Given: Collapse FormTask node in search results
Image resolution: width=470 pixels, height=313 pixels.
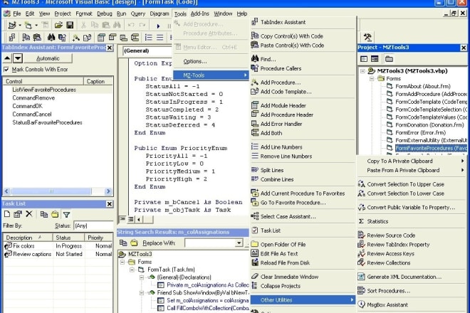Looking at the screenshot, I should [x=132, y=270].
